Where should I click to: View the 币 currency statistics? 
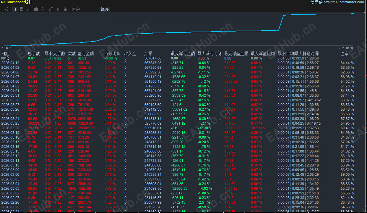(x=50, y=9)
